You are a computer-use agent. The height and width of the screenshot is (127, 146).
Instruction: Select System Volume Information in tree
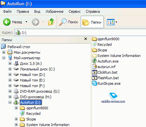coord(48,125)
